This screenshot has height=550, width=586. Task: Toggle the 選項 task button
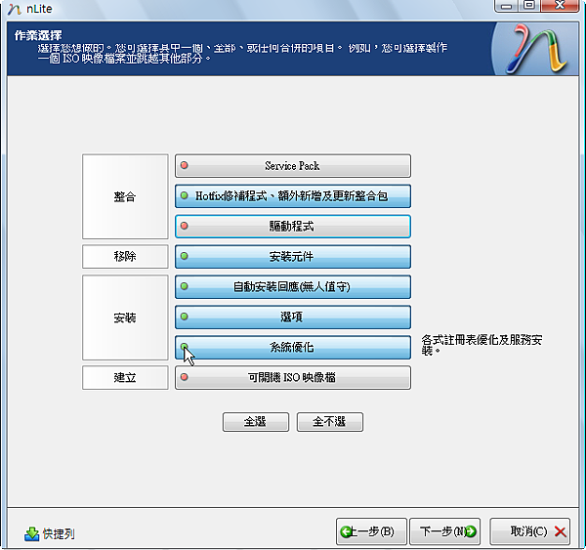coord(293,317)
